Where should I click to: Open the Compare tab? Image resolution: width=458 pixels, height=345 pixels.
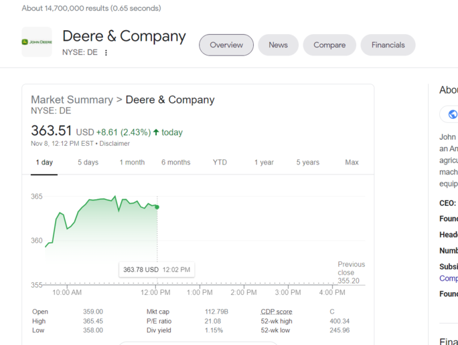(x=329, y=45)
